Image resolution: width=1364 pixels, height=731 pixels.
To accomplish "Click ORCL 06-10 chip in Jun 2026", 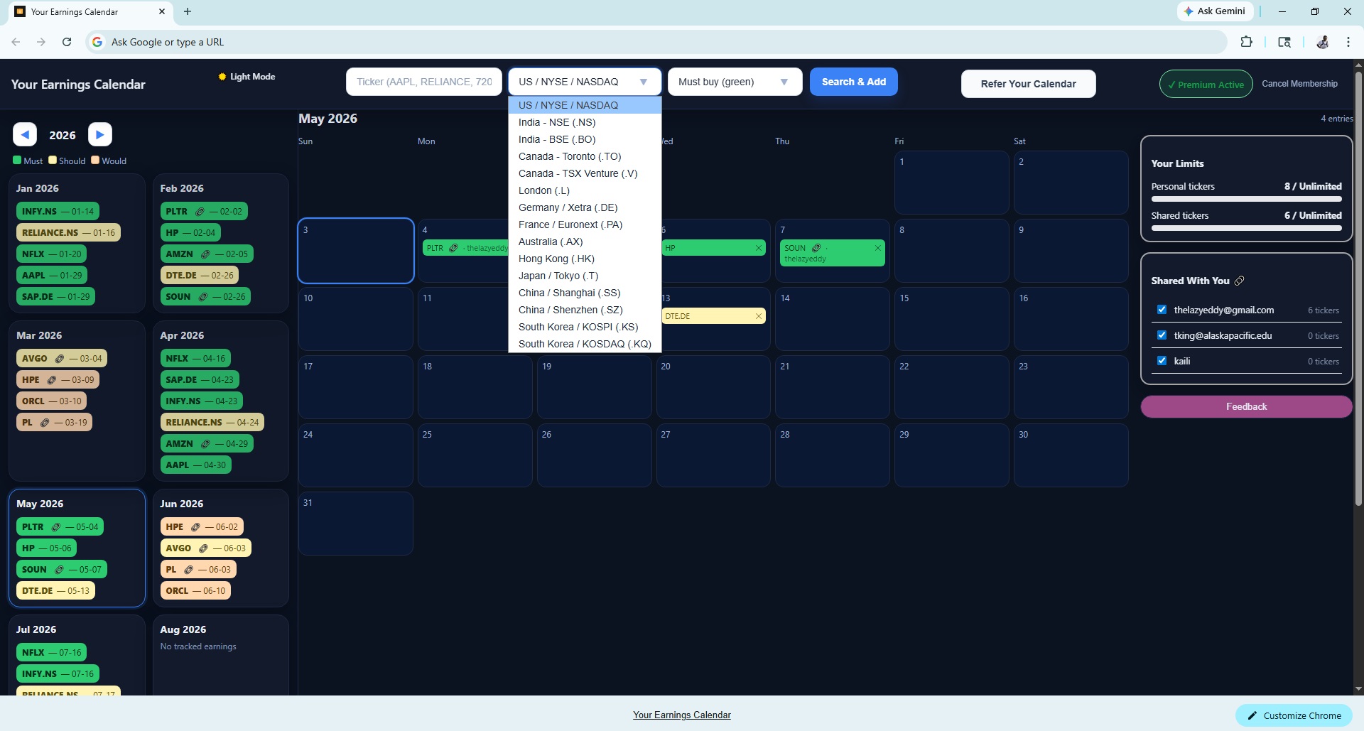I will [195, 591].
